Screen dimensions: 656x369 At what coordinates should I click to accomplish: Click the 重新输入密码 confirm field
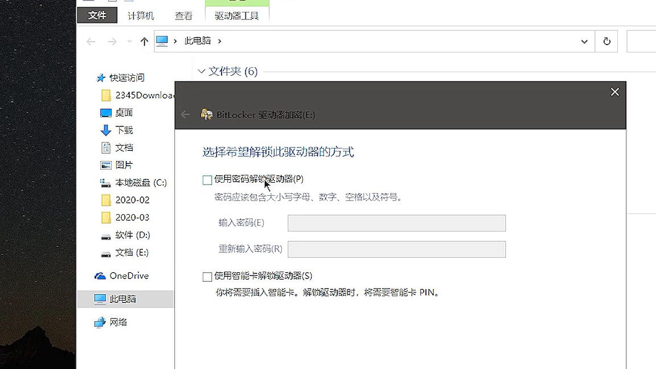point(396,249)
